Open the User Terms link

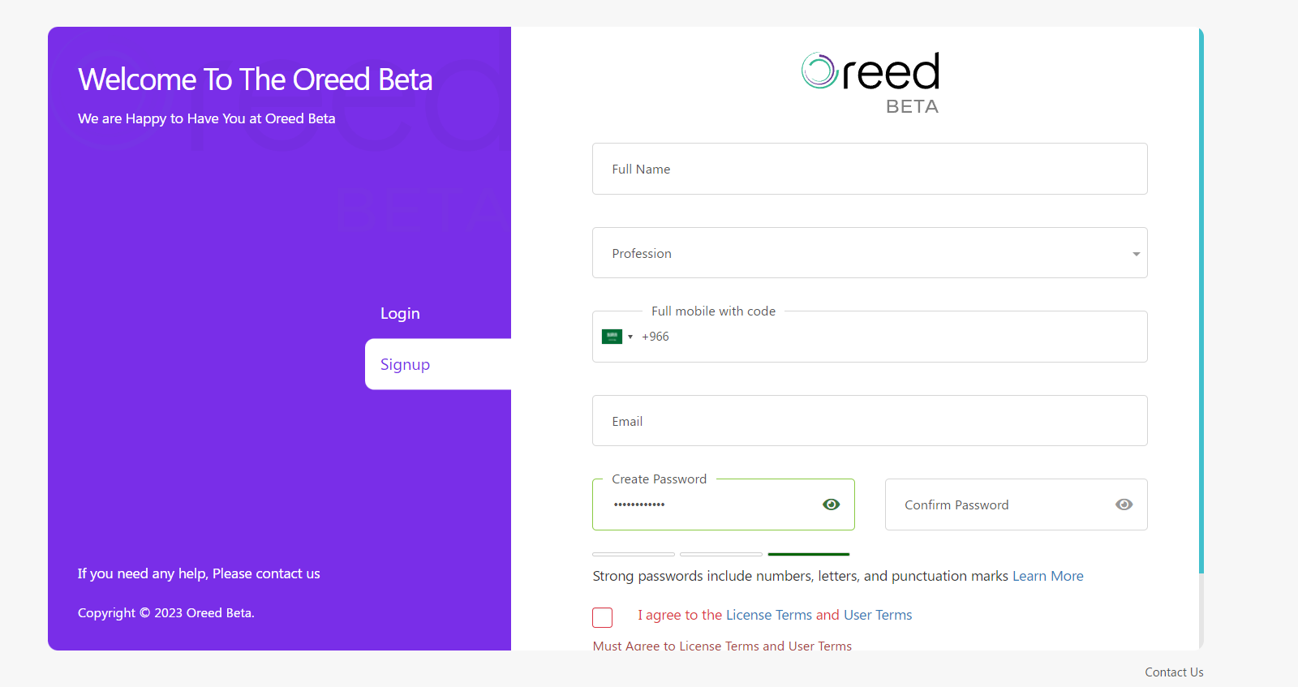tap(878, 615)
